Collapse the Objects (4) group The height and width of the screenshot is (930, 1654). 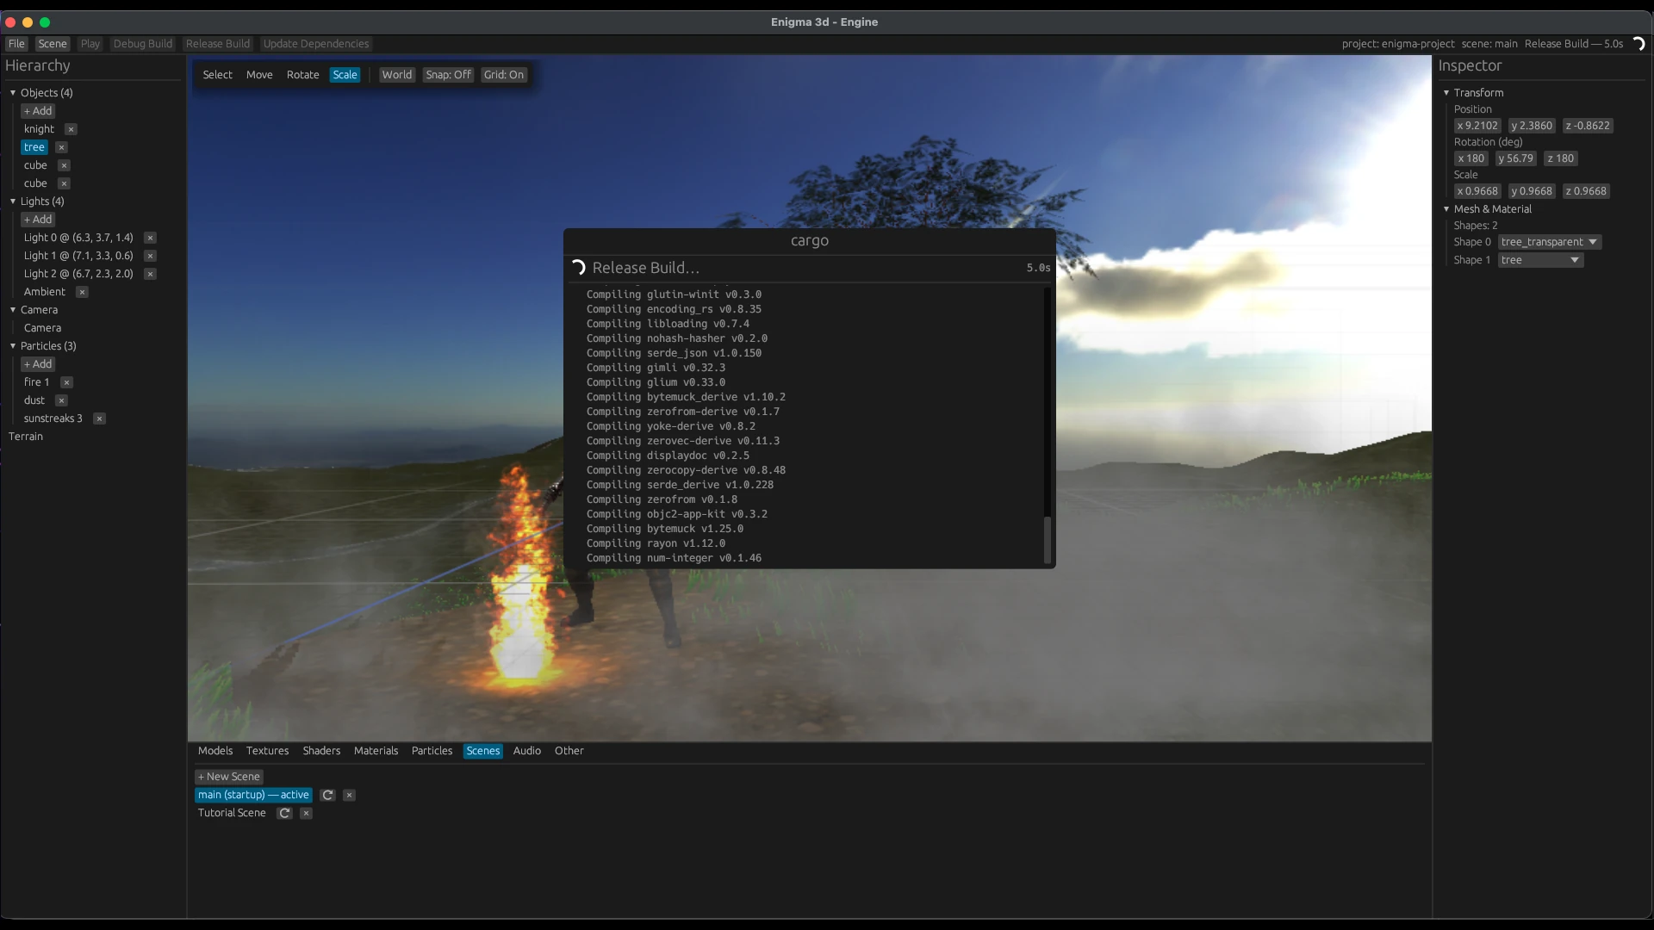pos(13,93)
